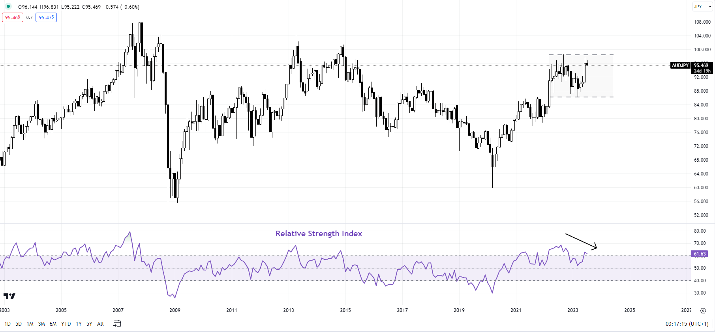Click the 80.00 RSI axis label
This screenshot has height=332, width=715.
700,231
